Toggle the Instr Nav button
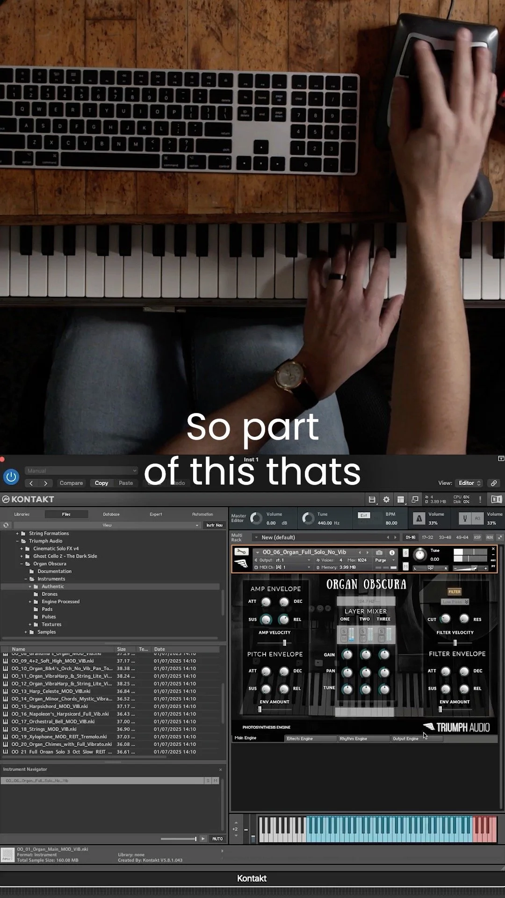Viewport: 505px width, 898px height. (215, 525)
